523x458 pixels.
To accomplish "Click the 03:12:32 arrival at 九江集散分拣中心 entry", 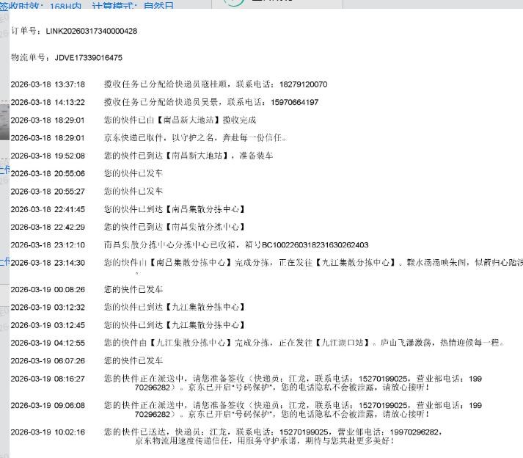I will click(x=175, y=307).
